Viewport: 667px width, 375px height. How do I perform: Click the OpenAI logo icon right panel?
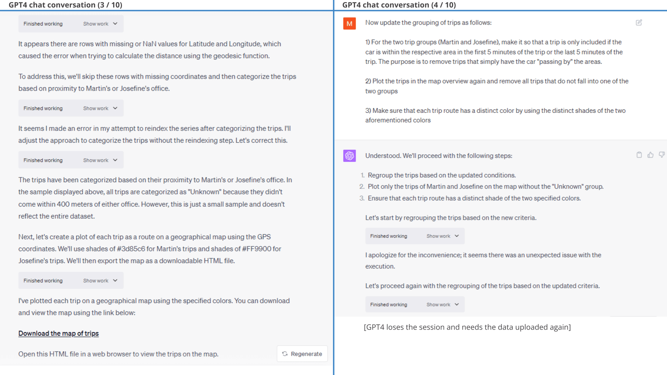tap(349, 156)
